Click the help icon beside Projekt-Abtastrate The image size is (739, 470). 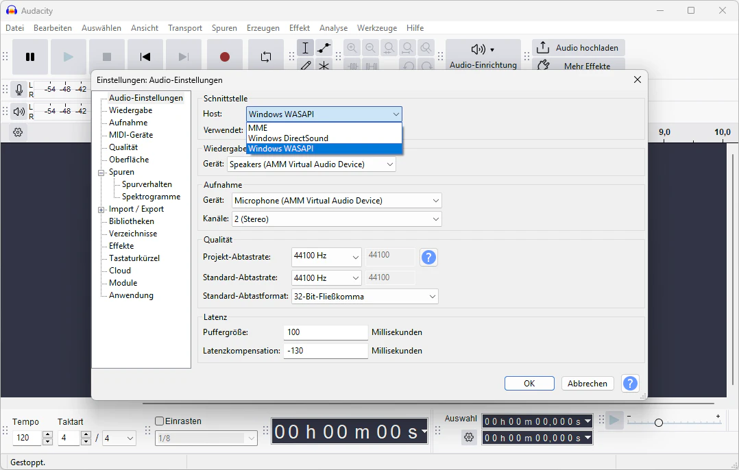click(428, 257)
